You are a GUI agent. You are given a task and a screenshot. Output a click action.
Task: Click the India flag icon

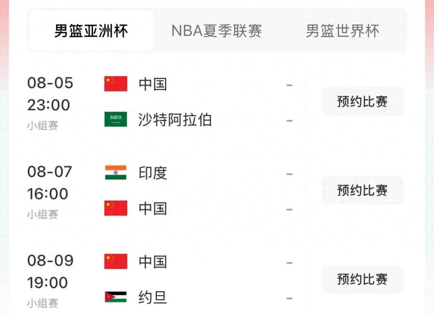coord(116,173)
